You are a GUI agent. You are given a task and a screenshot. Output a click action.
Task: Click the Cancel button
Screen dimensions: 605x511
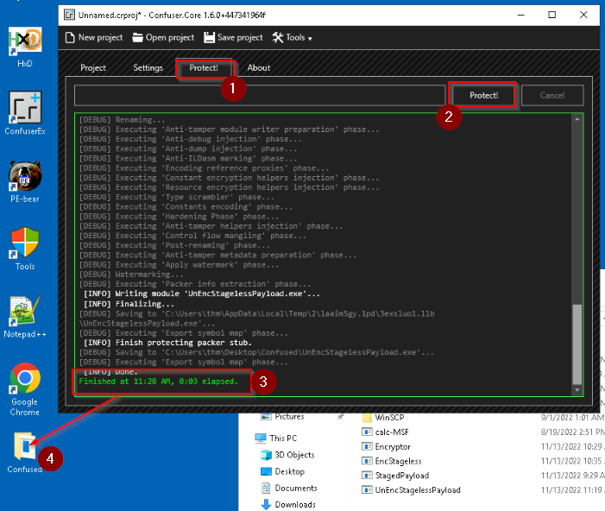pyautogui.click(x=552, y=95)
